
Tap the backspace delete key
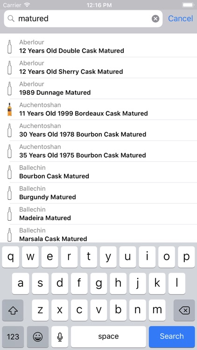tap(184, 310)
